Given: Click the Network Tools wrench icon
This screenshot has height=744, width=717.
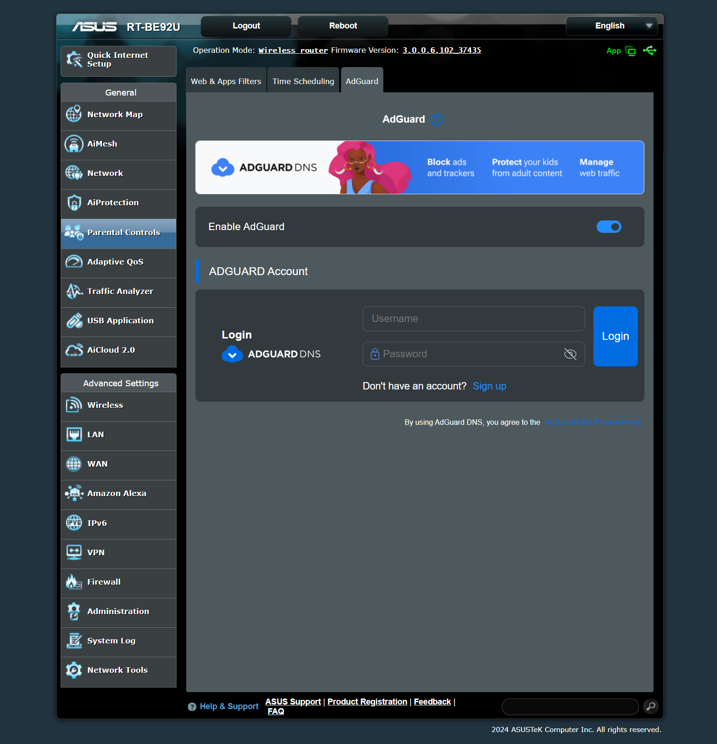Looking at the screenshot, I should 74,670.
